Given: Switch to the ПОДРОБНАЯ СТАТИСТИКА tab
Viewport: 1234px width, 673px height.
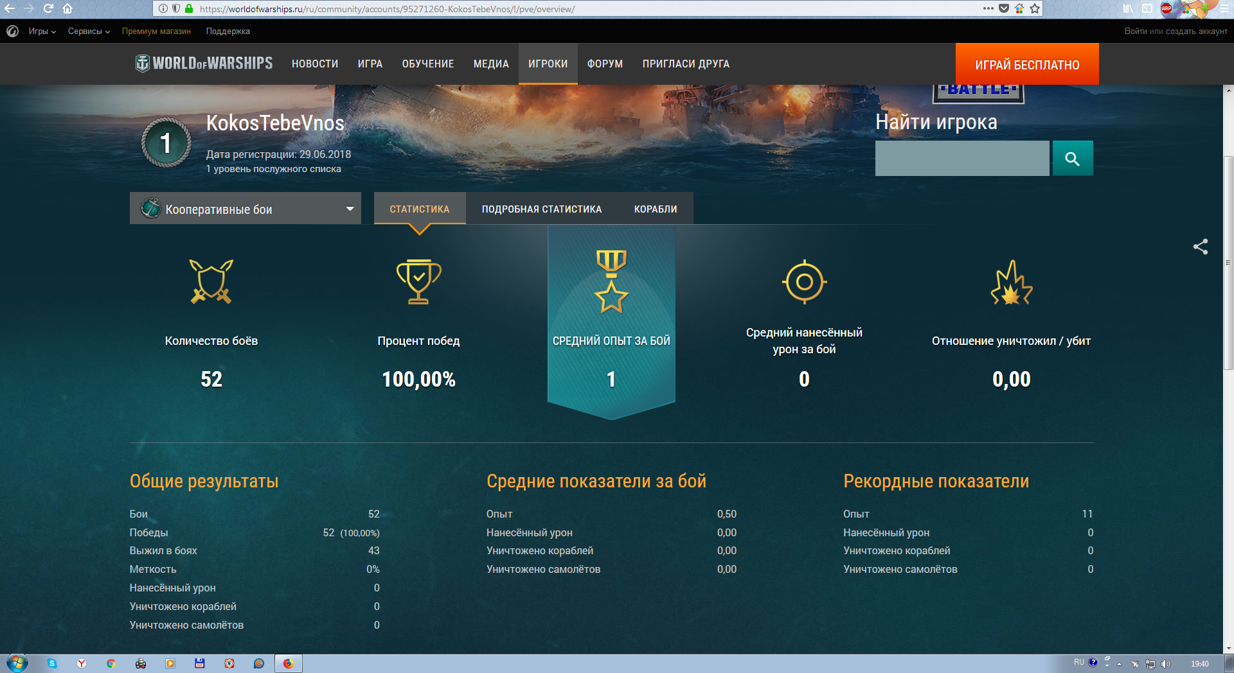Looking at the screenshot, I should 542,209.
